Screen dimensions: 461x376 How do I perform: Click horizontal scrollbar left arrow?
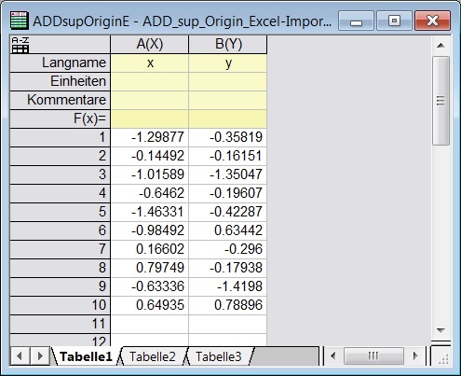(x=333, y=355)
